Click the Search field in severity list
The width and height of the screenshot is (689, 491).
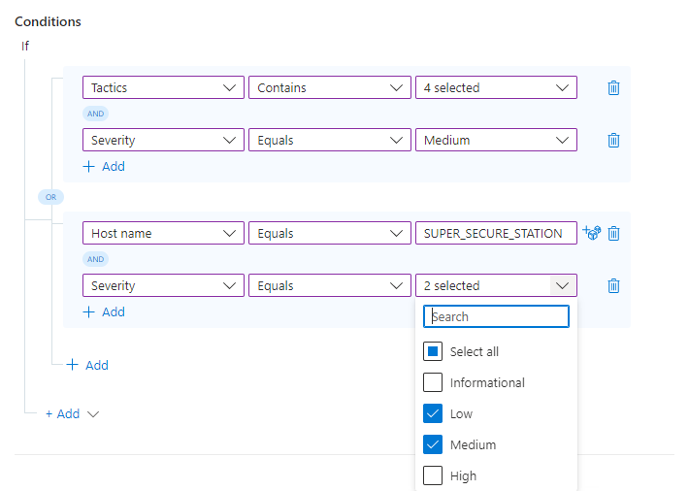pos(497,317)
